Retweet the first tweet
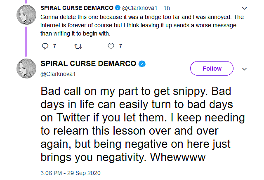Viewport: 264px width, 180px height. pyautogui.click(x=78, y=46)
